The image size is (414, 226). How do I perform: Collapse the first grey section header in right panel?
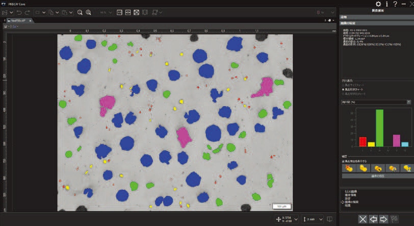[376, 17]
